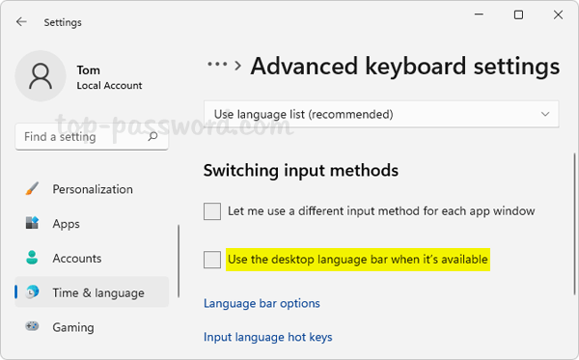Screen dimensions: 579x360
Task: Click the Personalization paintbrush icon
Action: coord(32,188)
